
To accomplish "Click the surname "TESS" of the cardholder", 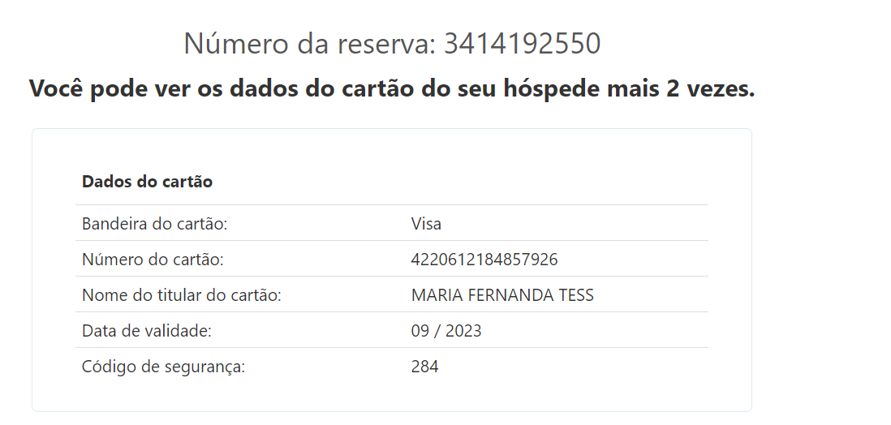I will [575, 295].
